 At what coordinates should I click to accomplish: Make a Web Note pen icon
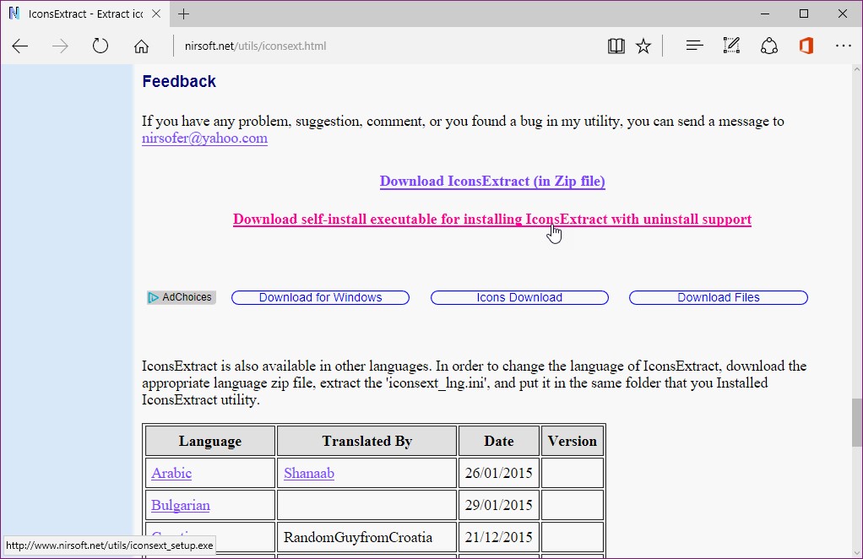click(x=731, y=46)
